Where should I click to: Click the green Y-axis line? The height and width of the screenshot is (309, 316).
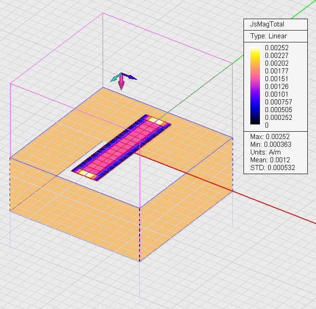tap(205, 81)
